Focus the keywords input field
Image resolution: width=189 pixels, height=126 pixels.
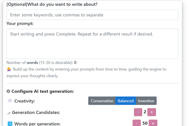[x=92, y=15]
